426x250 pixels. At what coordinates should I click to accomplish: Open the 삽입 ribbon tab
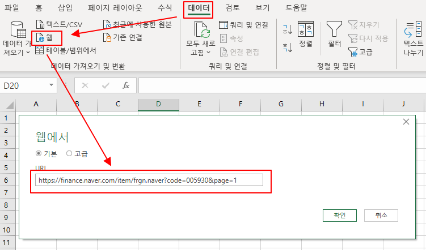[x=65, y=8]
